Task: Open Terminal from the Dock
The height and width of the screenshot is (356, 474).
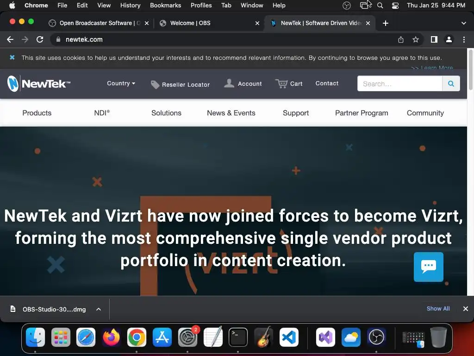Action: point(238,337)
